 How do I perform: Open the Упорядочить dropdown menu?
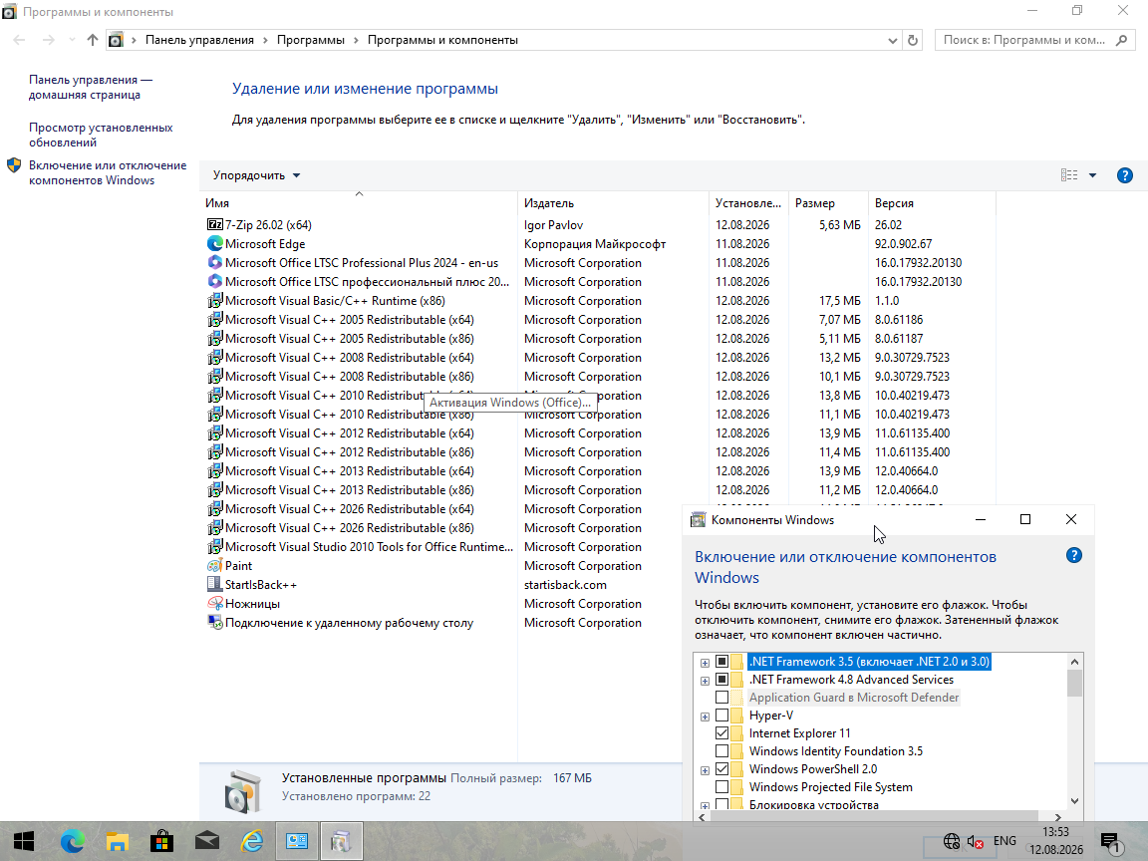[x=256, y=175]
